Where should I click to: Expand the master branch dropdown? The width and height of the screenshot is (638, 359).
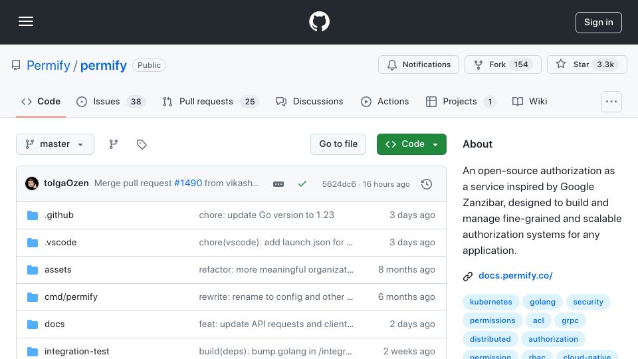[x=55, y=144]
